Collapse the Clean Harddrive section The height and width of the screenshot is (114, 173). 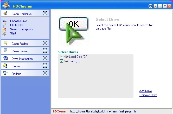[x=45, y=13]
